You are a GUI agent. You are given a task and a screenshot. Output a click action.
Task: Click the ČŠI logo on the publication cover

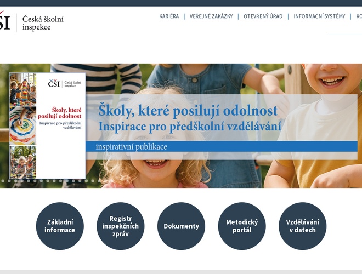53,83
